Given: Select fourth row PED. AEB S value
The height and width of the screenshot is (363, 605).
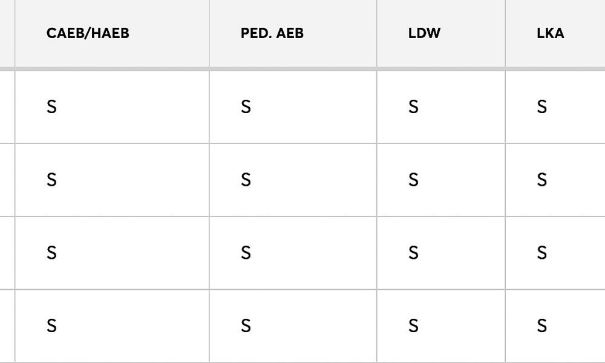Looking at the screenshot, I should coord(246,326).
